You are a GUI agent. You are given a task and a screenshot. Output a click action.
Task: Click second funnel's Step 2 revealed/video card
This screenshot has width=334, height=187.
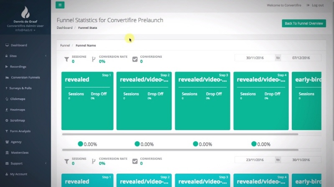(144, 180)
